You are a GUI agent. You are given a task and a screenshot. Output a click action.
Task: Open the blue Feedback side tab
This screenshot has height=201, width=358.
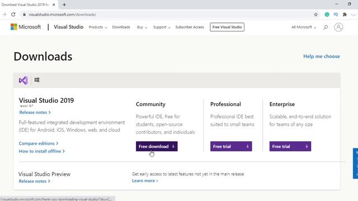pos(356,163)
